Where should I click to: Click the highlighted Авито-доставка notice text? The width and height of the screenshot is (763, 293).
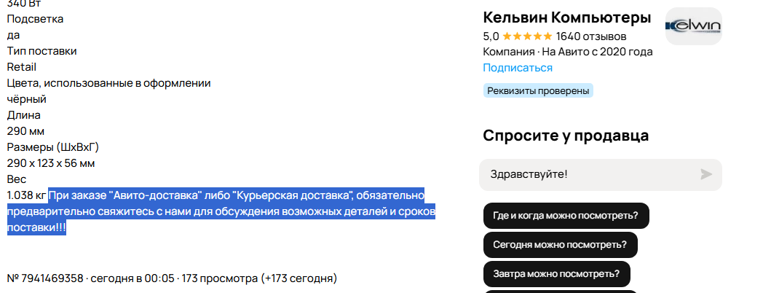[x=218, y=211]
